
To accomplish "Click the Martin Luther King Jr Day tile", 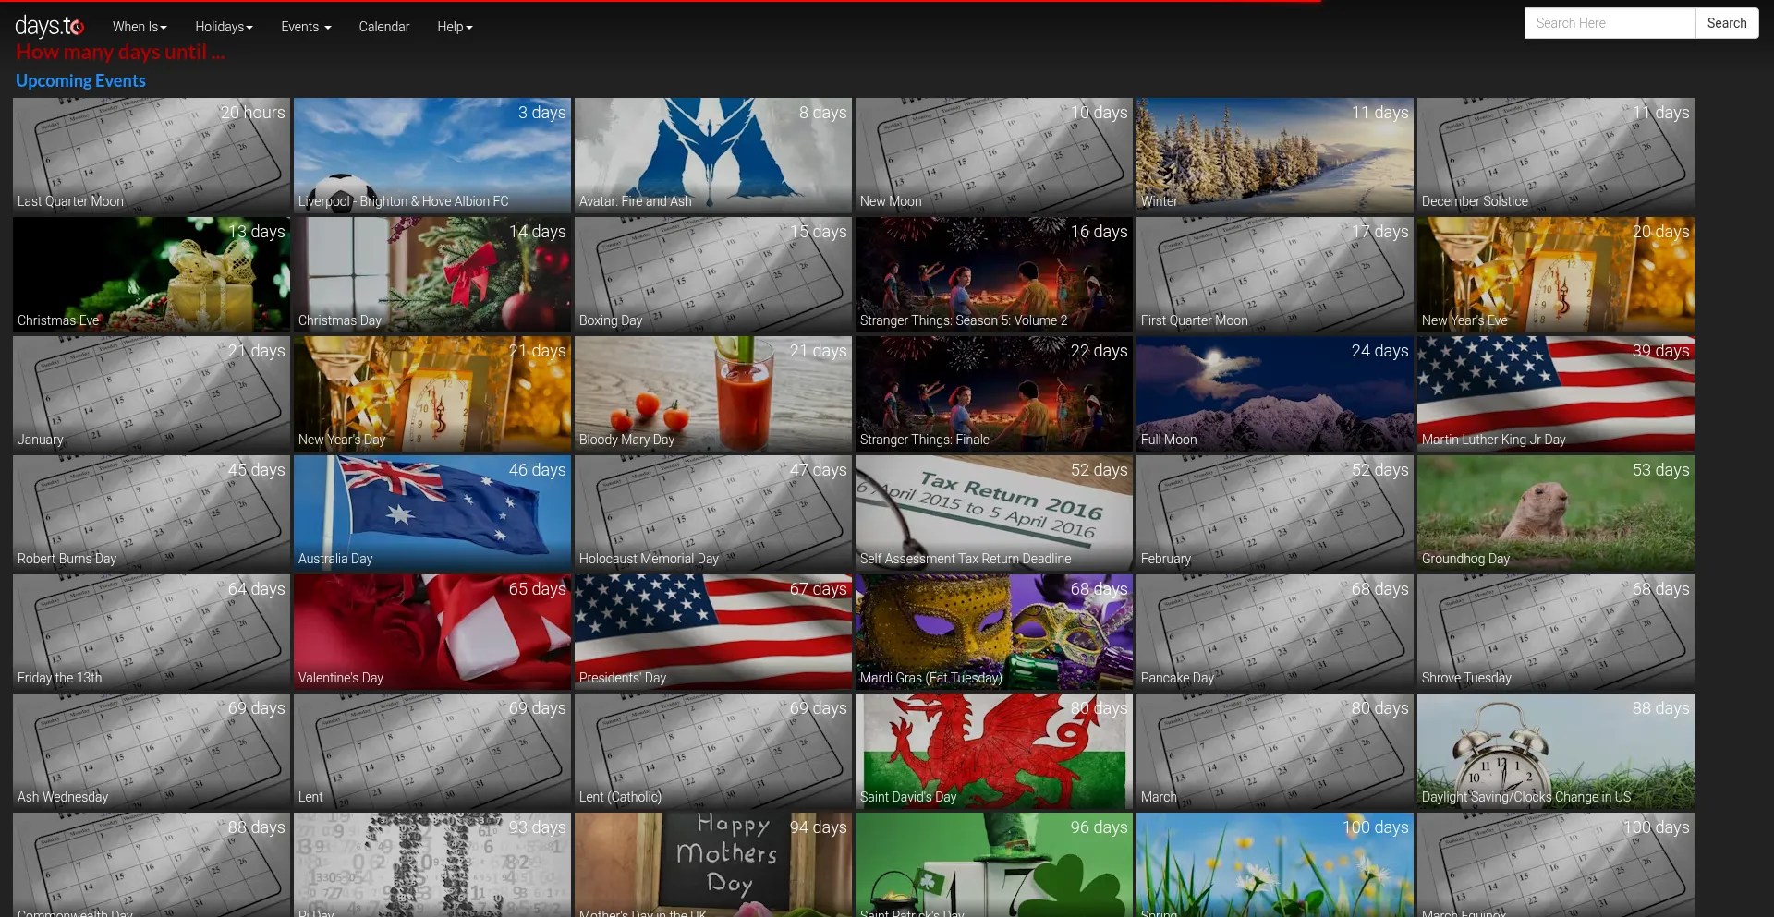I will point(1556,394).
